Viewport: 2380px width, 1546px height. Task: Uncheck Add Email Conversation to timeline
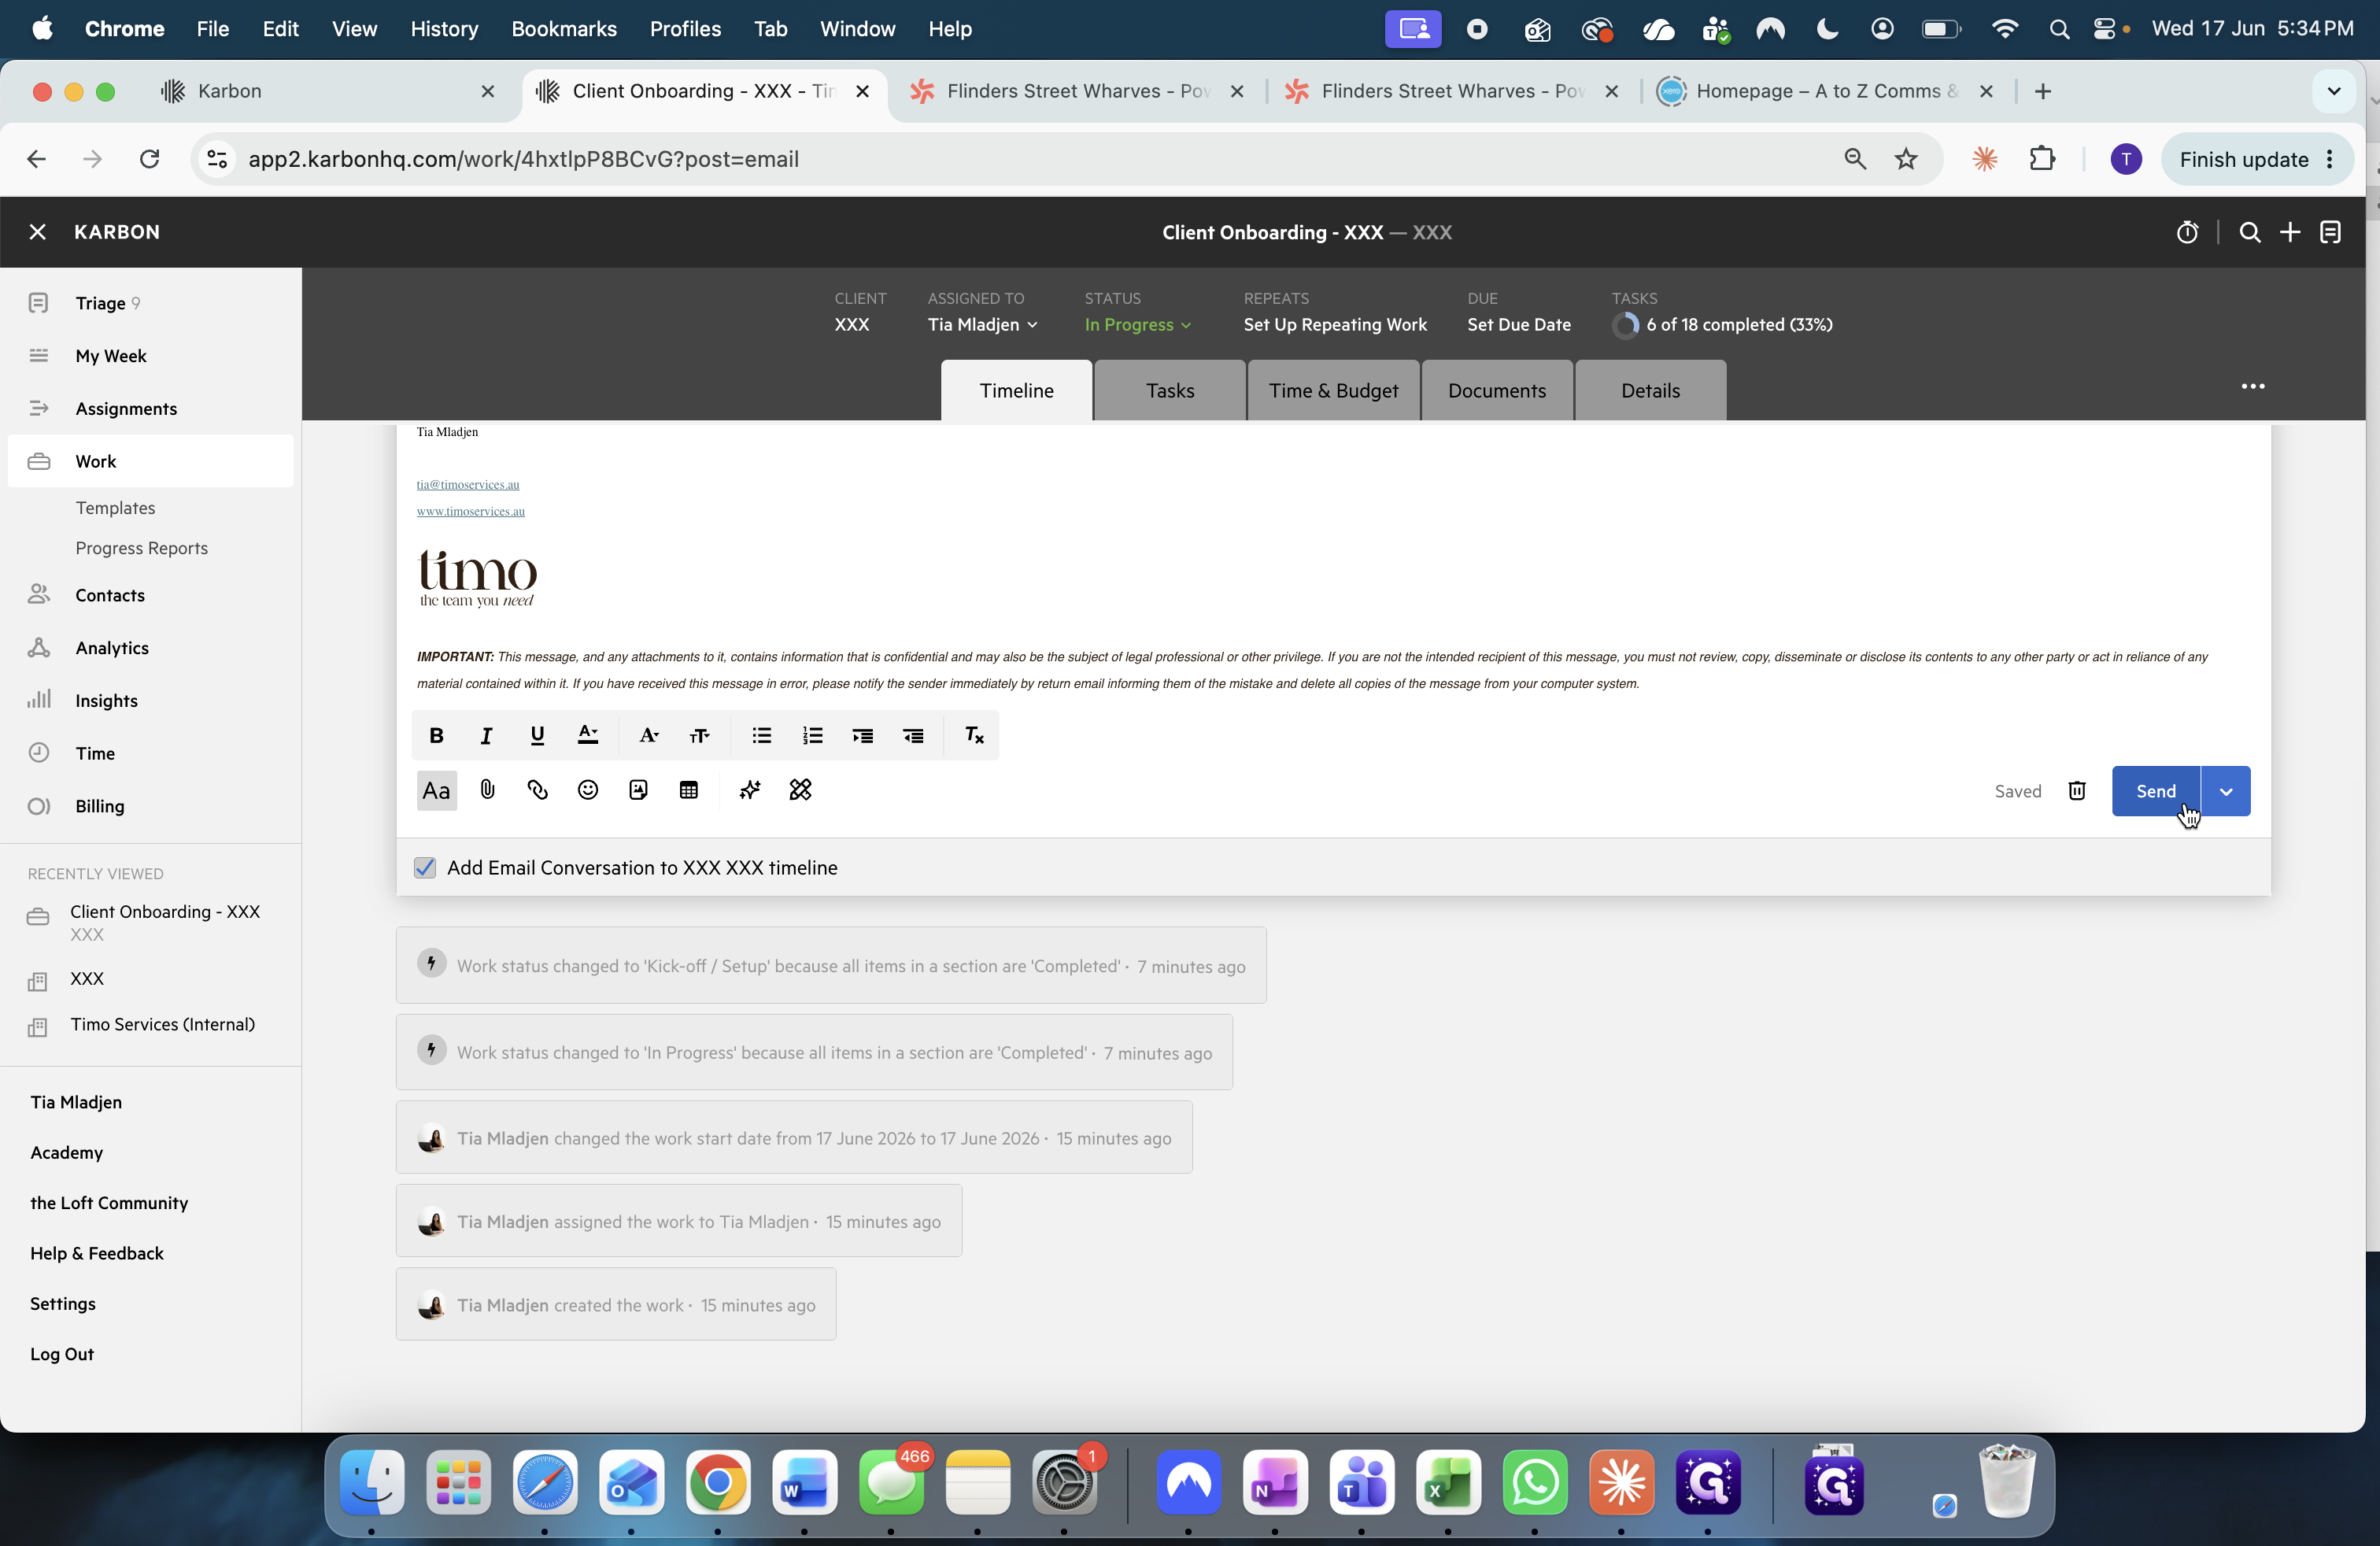(425, 867)
